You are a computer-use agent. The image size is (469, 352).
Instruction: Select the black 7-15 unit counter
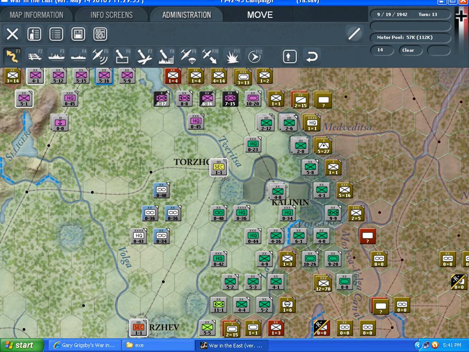(x=230, y=99)
